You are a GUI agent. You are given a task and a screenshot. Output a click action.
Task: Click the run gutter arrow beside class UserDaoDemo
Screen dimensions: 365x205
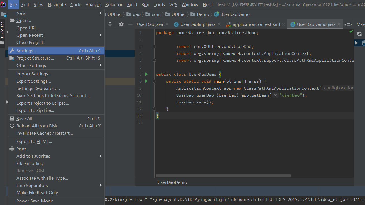pyautogui.click(x=146, y=74)
